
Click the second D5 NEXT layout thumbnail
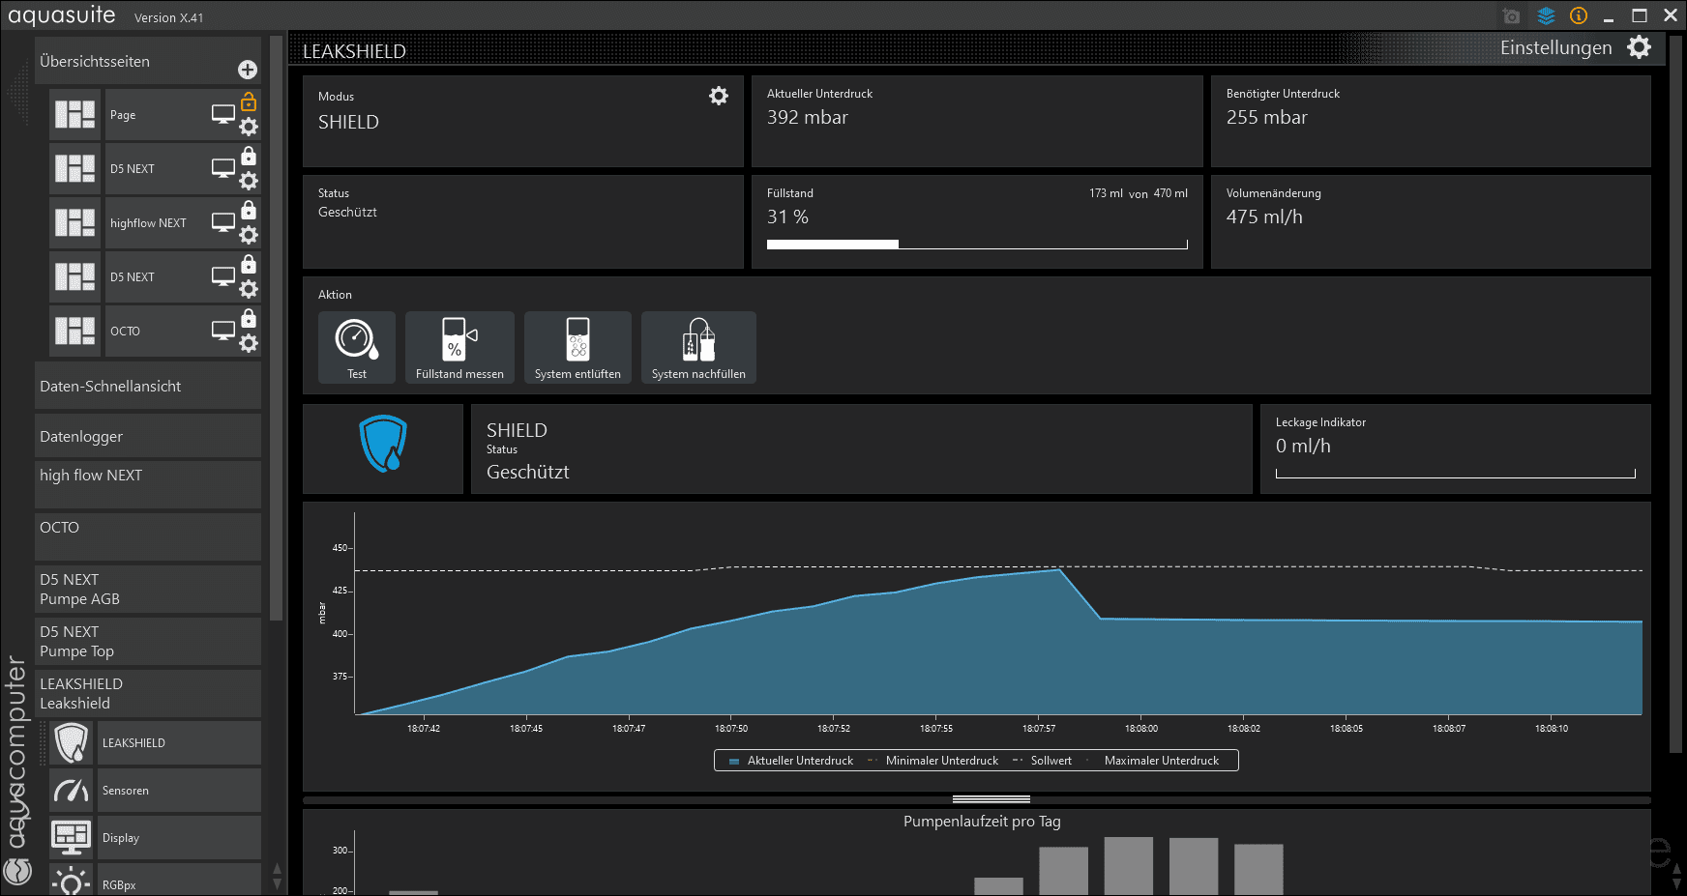click(74, 276)
